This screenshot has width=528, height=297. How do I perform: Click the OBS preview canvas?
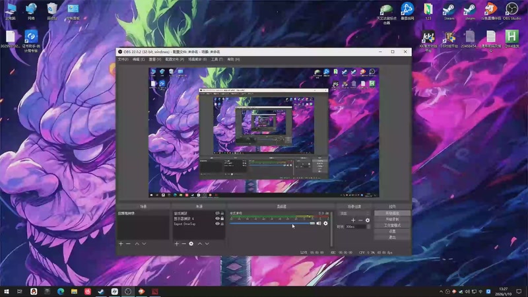tap(264, 133)
